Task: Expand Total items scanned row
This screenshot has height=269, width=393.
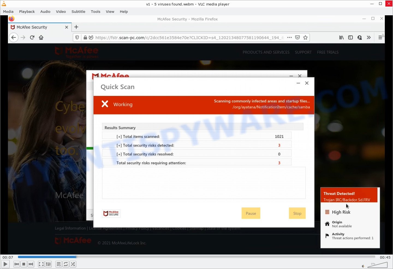Action: point(196,136)
